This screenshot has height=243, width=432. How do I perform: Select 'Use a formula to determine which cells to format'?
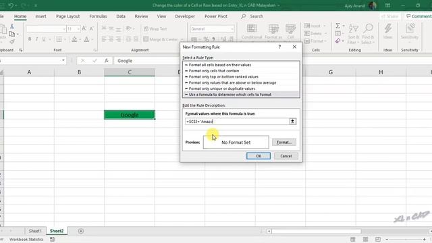tap(241, 94)
